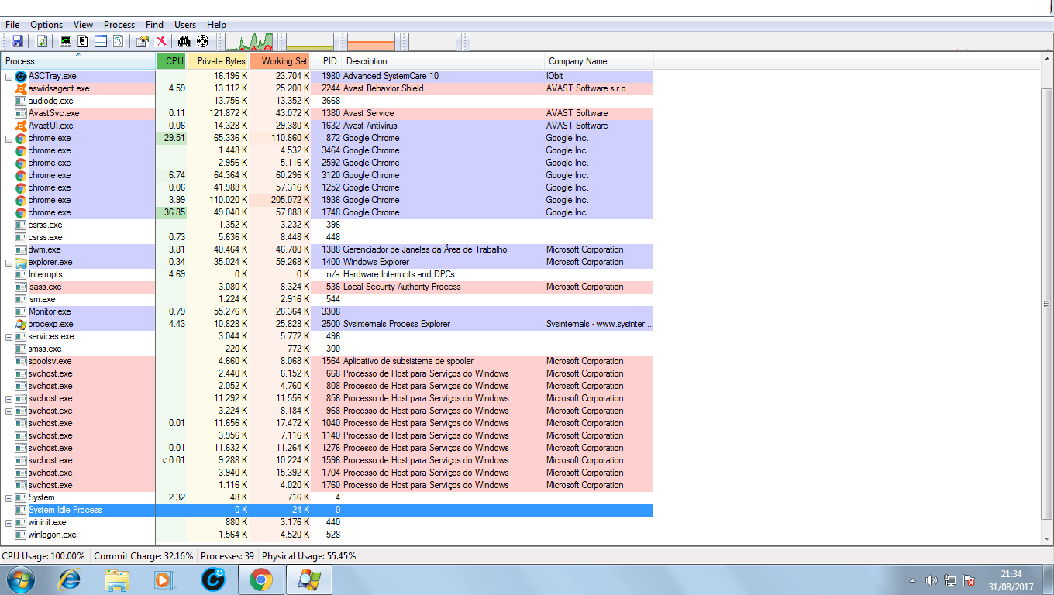Image resolution: width=1054 pixels, height=595 pixels.
Task: Collapse the ASCTray.exe tree node
Action: pyautogui.click(x=9, y=76)
